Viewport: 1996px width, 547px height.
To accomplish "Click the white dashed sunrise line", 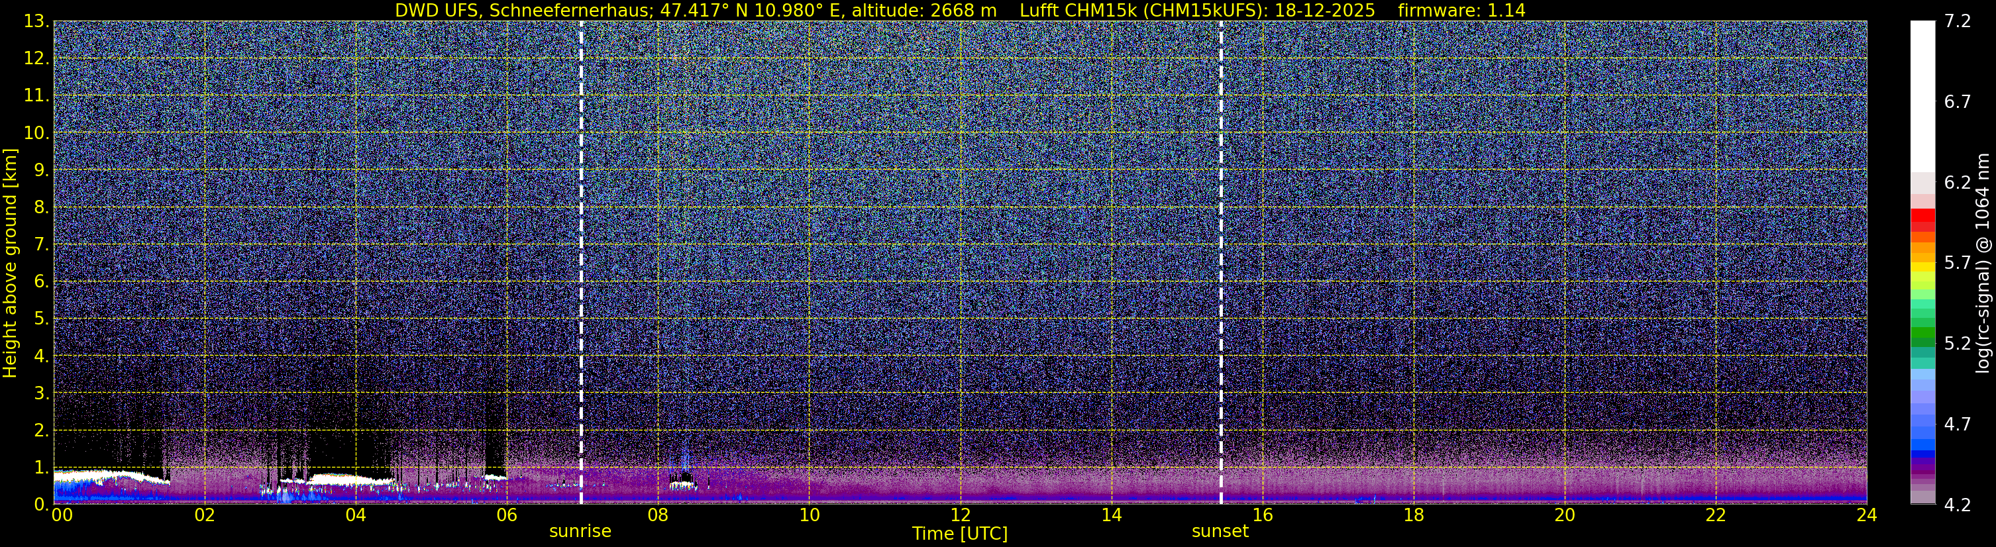I will pos(581,263).
